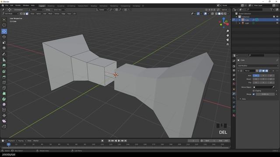Choose the Spin tool
Screen dimensions: 280x157
coord(4,99)
